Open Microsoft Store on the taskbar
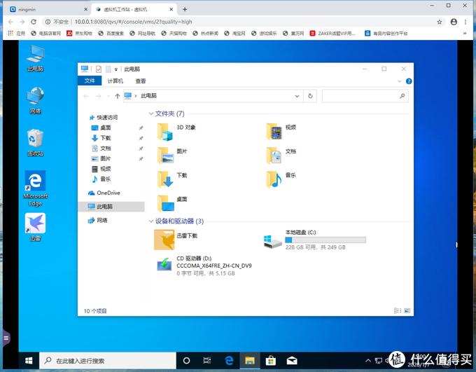This screenshot has height=372, width=476. point(270,361)
